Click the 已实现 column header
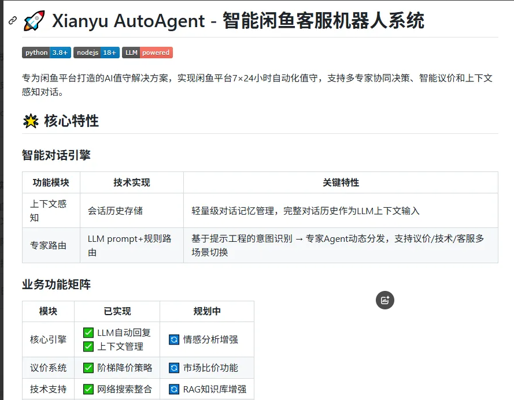514x400 pixels. (x=117, y=311)
